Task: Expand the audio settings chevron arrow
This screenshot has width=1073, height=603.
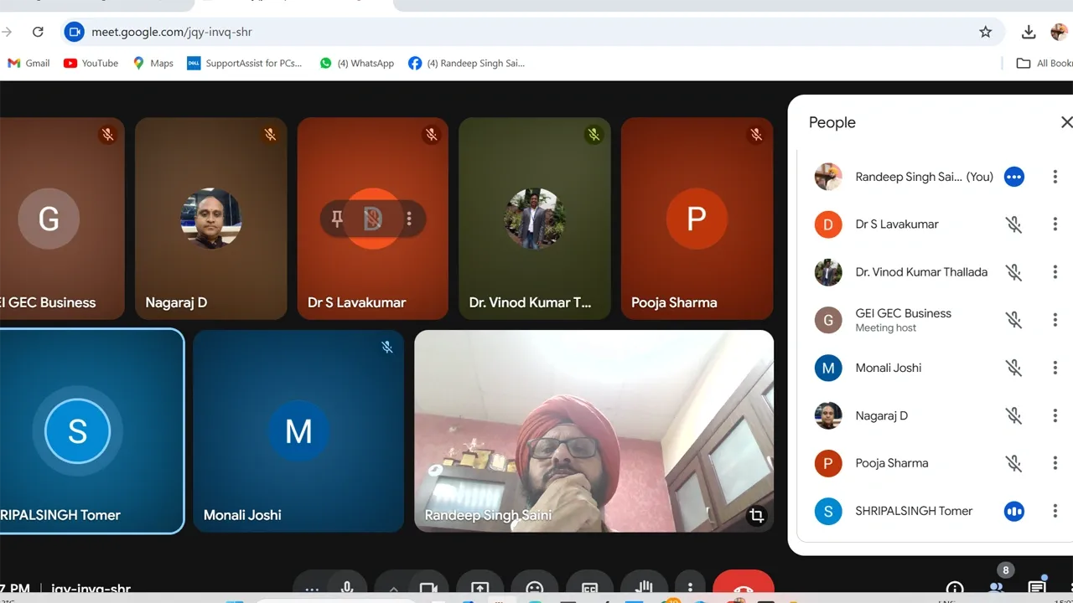Action: (x=392, y=588)
